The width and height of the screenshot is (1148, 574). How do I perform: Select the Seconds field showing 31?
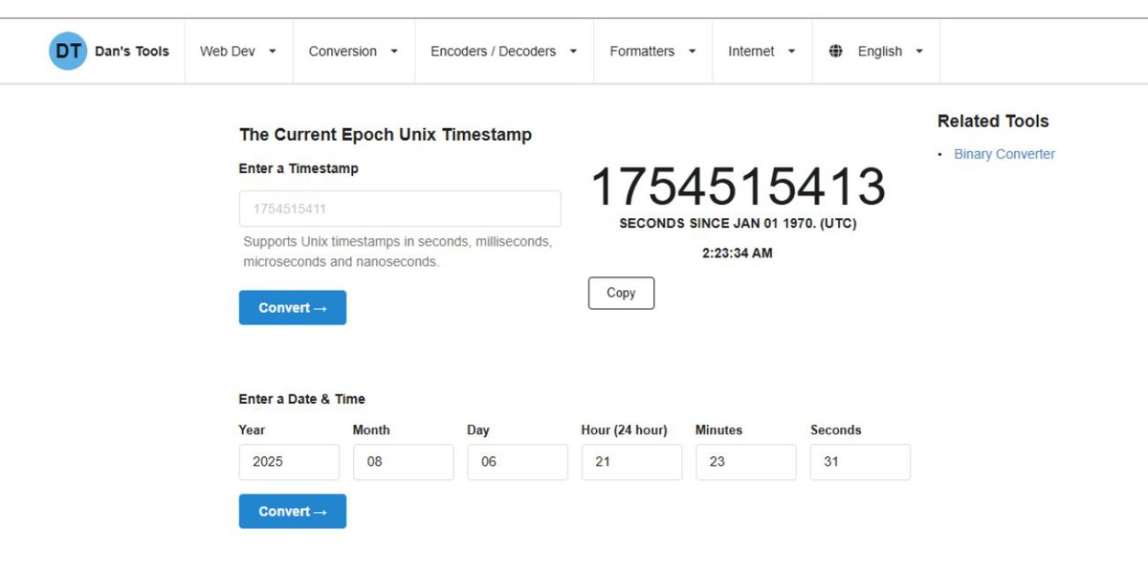(x=860, y=462)
